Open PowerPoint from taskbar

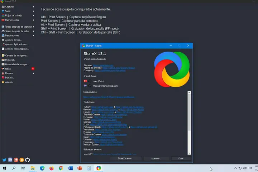point(80,168)
